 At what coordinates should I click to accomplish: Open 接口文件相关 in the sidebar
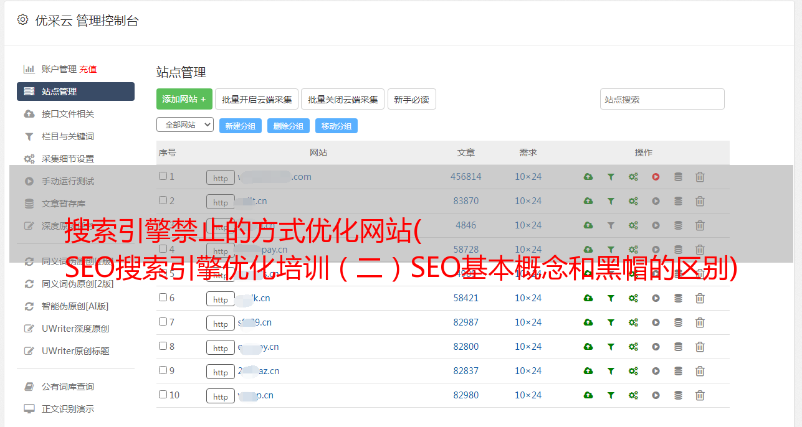pyautogui.click(x=68, y=114)
